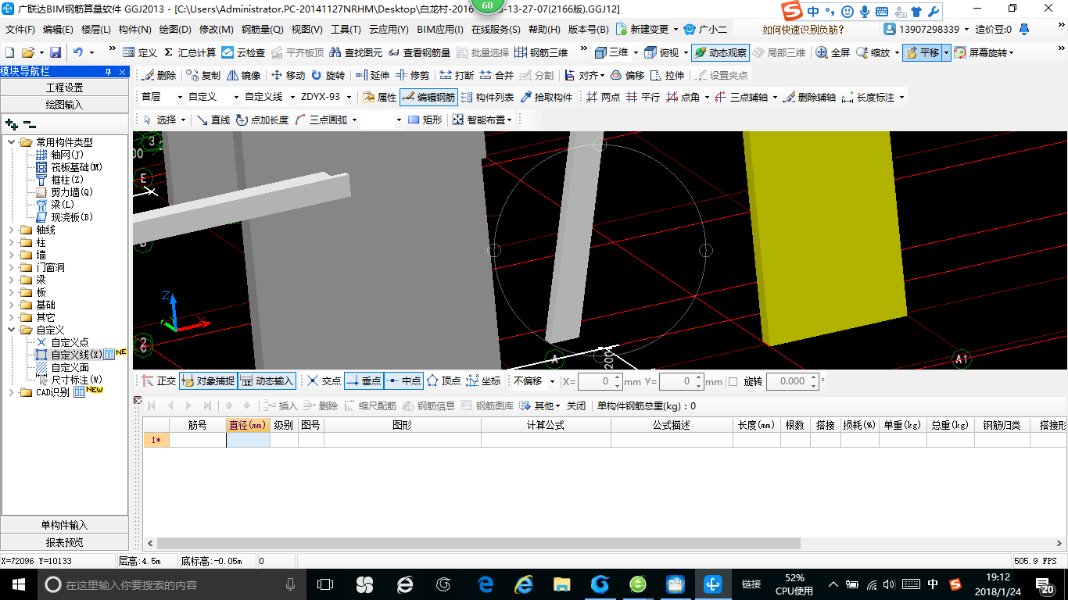Open the 钢筋量(Q) menu
Screen dimensions: 1068x600
262,30
